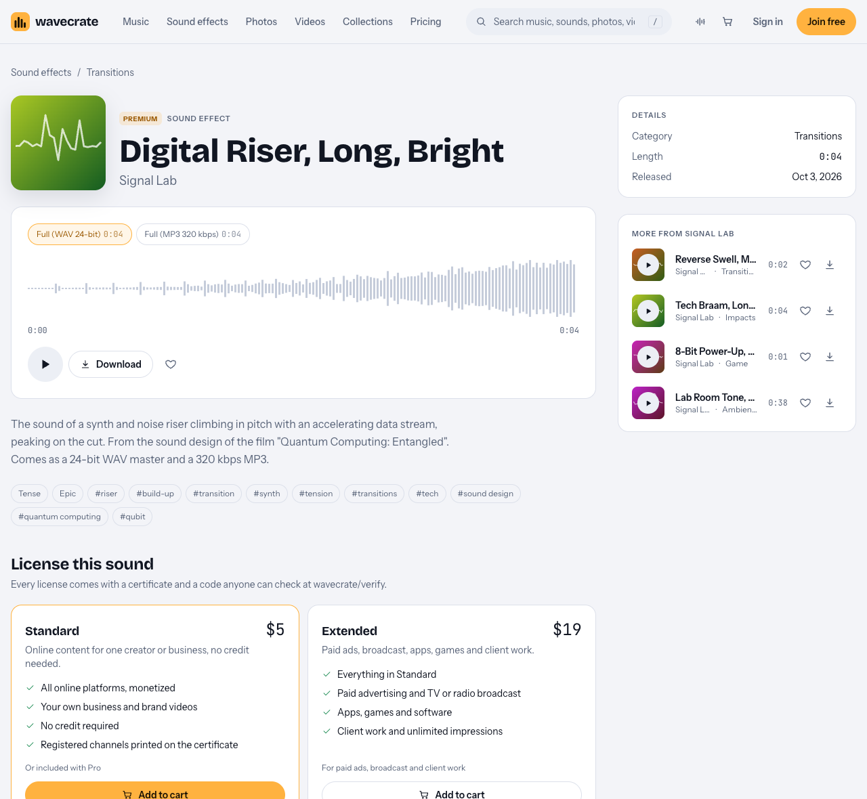867x799 pixels.
Task: Download the Lab Room Tone track
Action: [x=830, y=403]
